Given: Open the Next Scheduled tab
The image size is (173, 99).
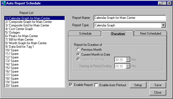Looking at the screenshot, I should click(150, 34).
